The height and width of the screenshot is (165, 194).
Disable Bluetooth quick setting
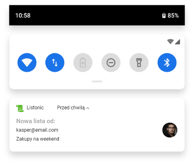coord(167,63)
